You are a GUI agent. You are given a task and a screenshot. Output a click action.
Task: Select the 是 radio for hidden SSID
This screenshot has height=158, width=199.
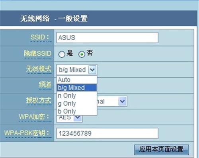pos(62,55)
